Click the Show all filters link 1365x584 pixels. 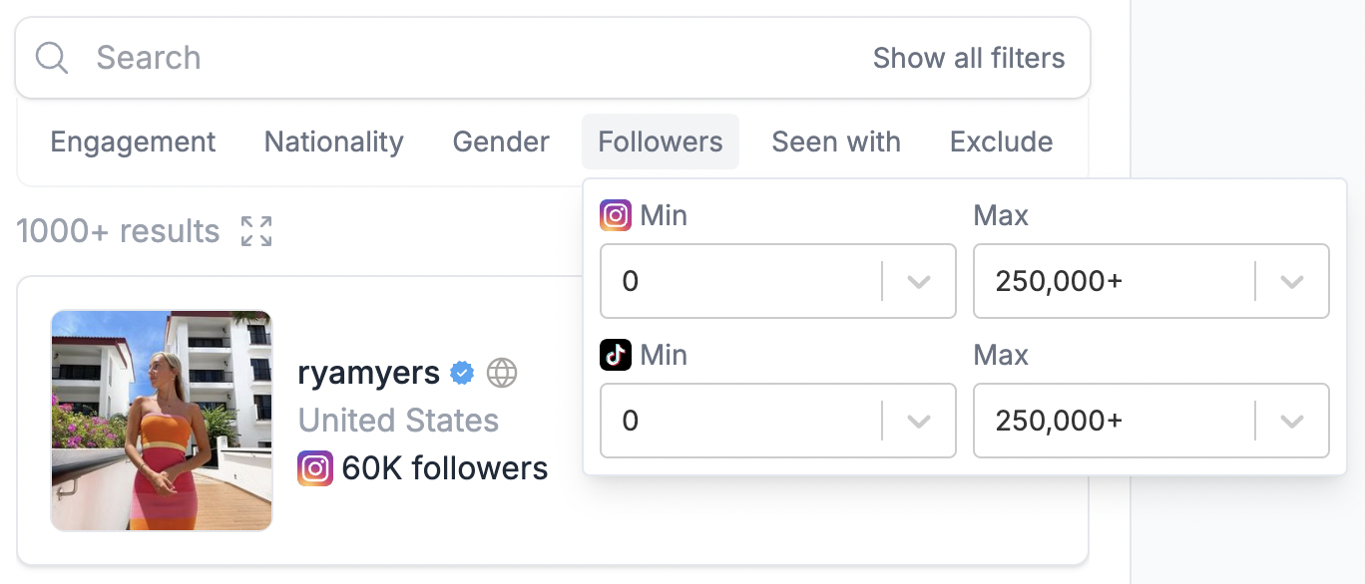pos(969,58)
